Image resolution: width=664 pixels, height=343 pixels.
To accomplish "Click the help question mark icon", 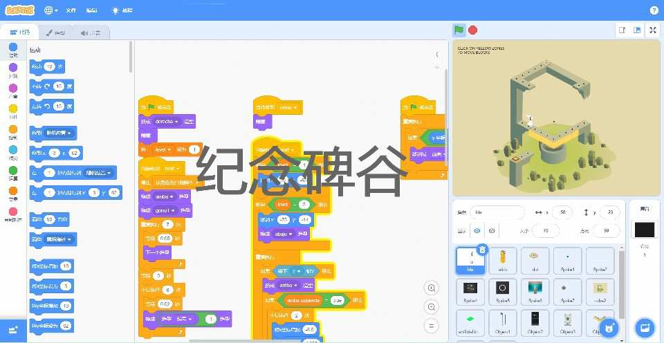I will point(654,10).
